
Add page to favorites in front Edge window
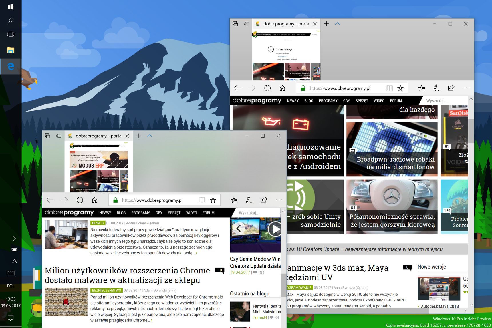click(213, 200)
